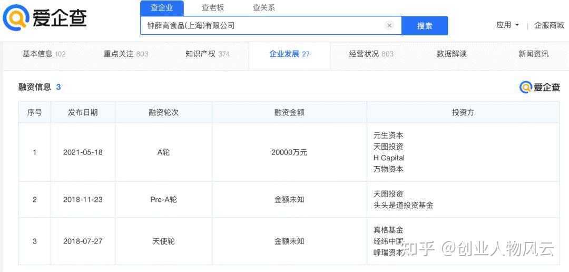This screenshot has width=569, height=272.
Task: Click the Pre-A轮 round cell
Action: click(x=164, y=200)
